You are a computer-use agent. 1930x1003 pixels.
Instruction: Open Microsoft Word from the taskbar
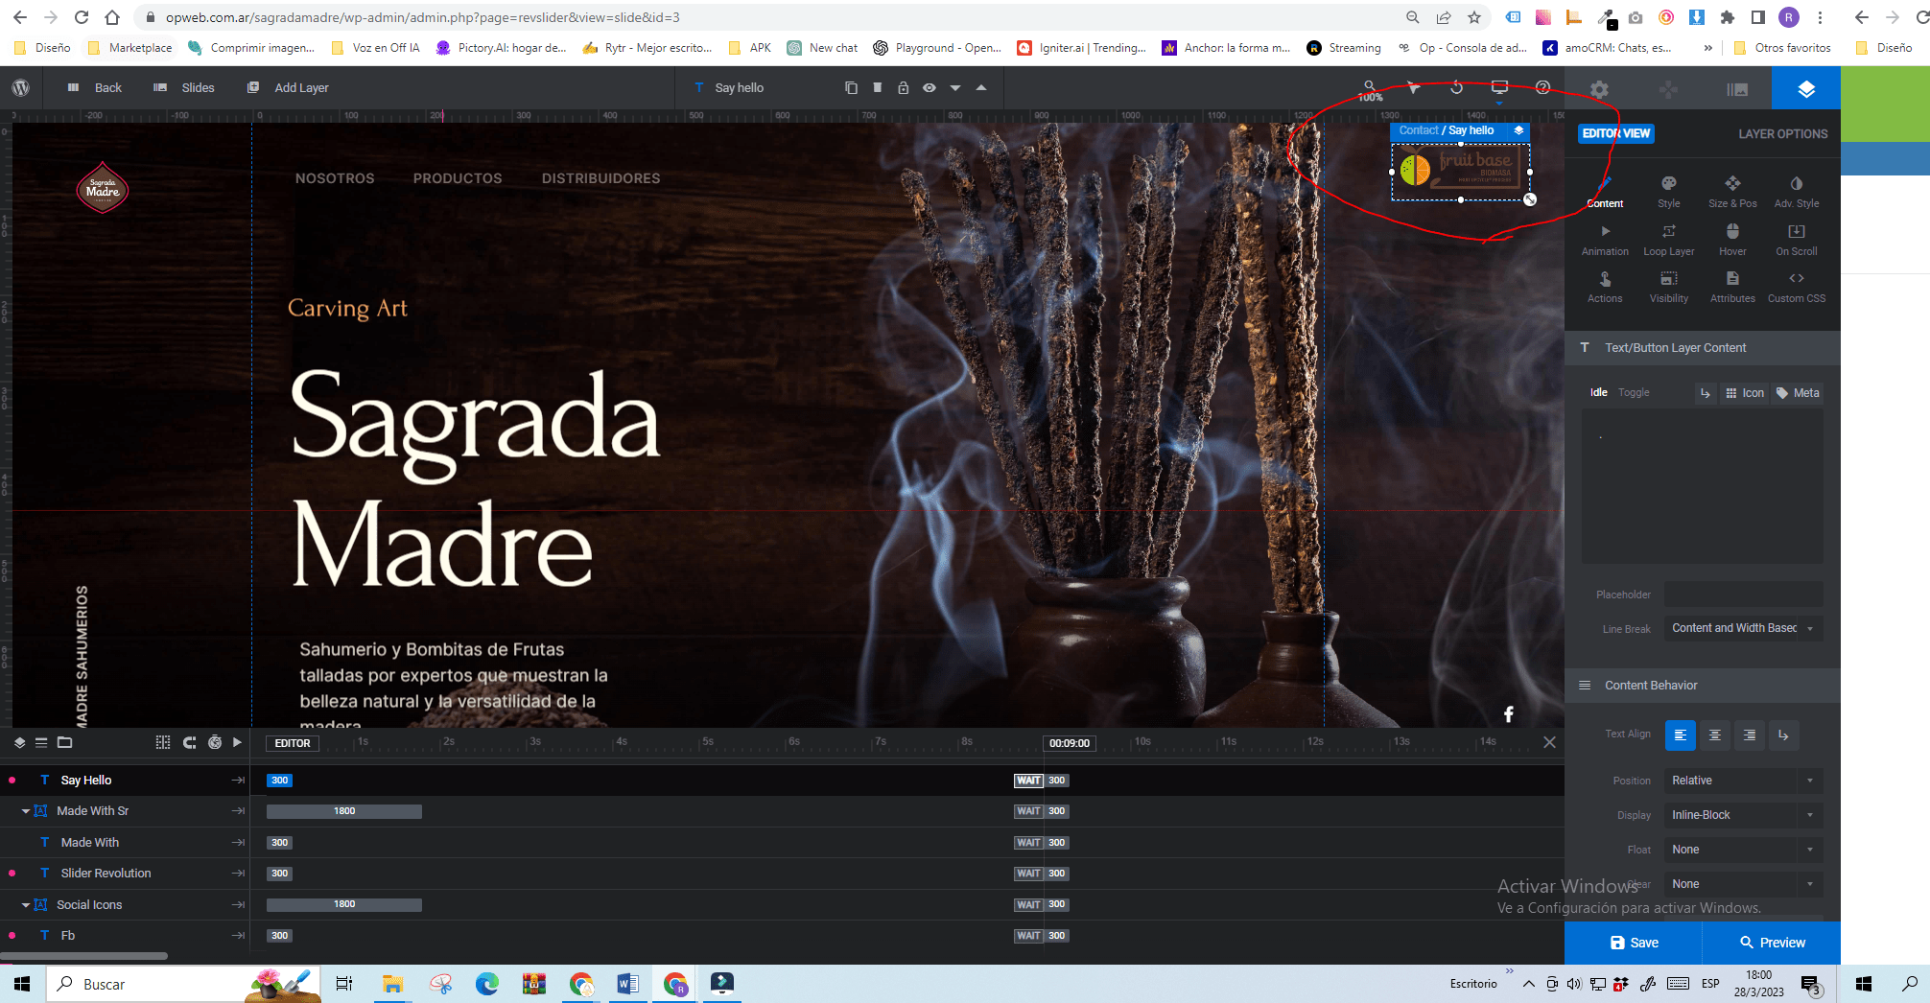coord(627,984)
